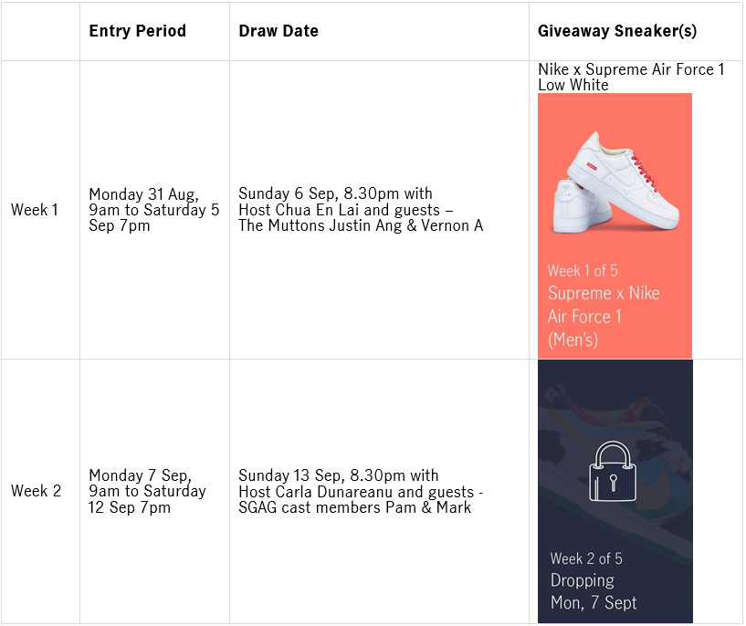Click 'Week 1 of 5' caption on coral card
This screenshot has height=626, width=746.
coord(583,270)
